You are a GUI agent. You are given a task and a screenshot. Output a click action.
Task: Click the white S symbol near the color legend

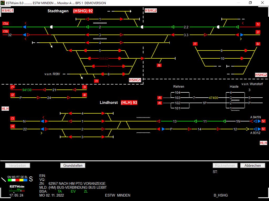(x=31, y=179)
